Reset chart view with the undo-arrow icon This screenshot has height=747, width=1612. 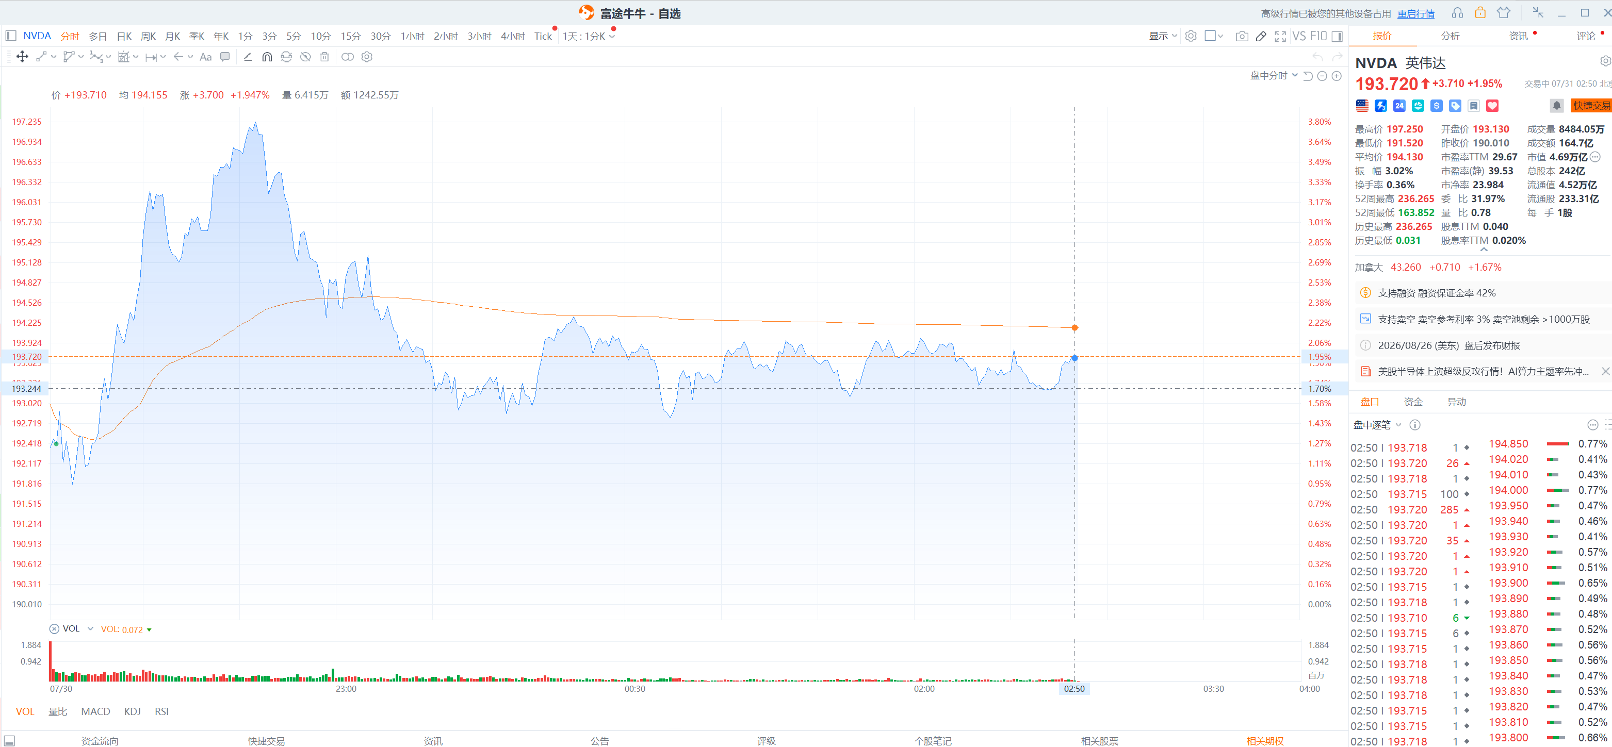coord(1308,76)
